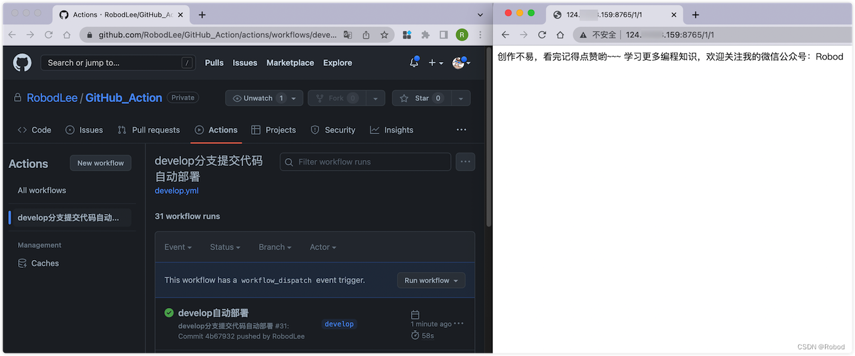This screenshot has width=855, height=356.
Task: Click the share page icon in address bar
Action: coord(366,35)
